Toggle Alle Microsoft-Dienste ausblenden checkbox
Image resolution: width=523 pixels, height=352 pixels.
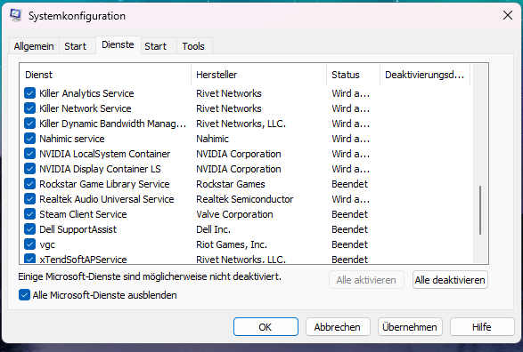(x=24, y=295)
